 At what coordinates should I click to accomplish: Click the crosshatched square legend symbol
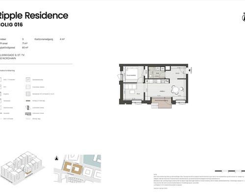click(x=28, y=94)
